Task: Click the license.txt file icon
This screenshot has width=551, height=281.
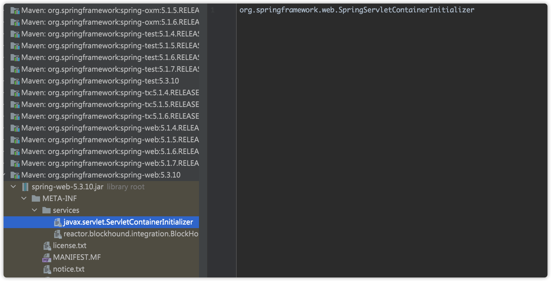Action: 47,246
